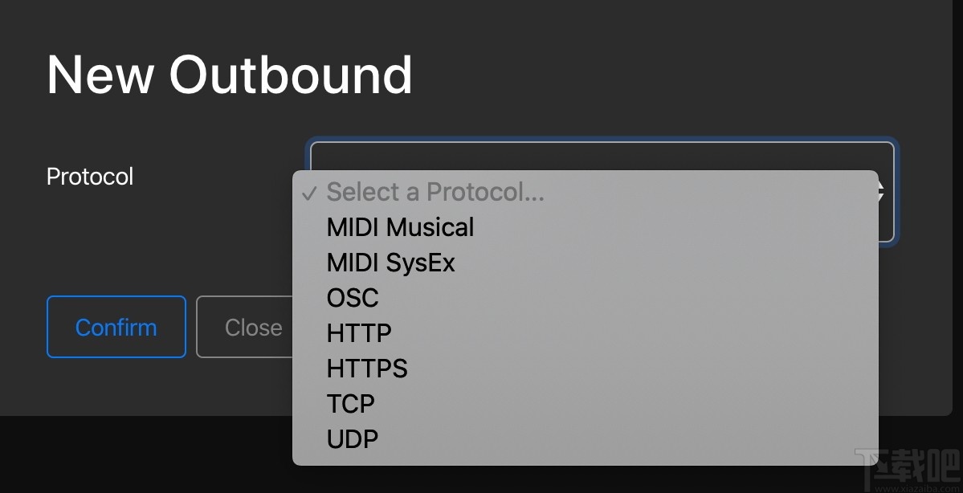Select the HTTP protocol entry

[359, 333]
